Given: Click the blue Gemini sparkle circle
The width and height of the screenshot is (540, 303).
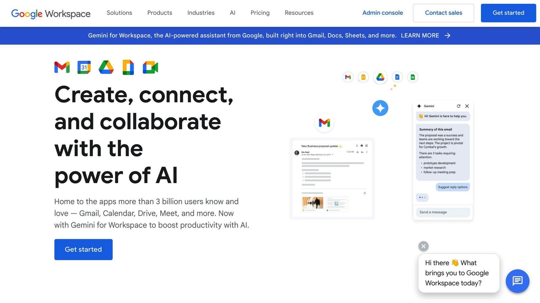Looking at the screenshot, I should tap(380, 108).
